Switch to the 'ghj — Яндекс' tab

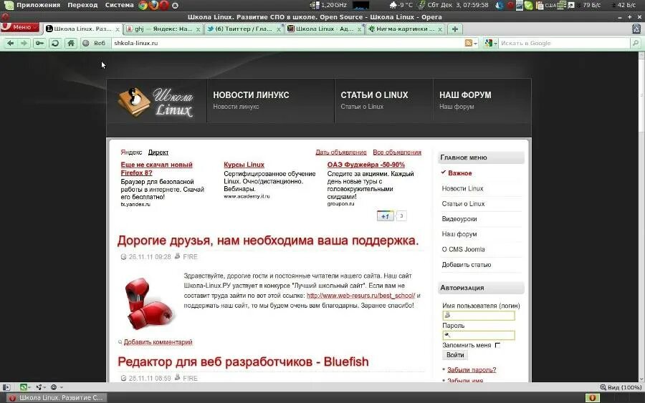pyautogui.click(x=163, y=29)
